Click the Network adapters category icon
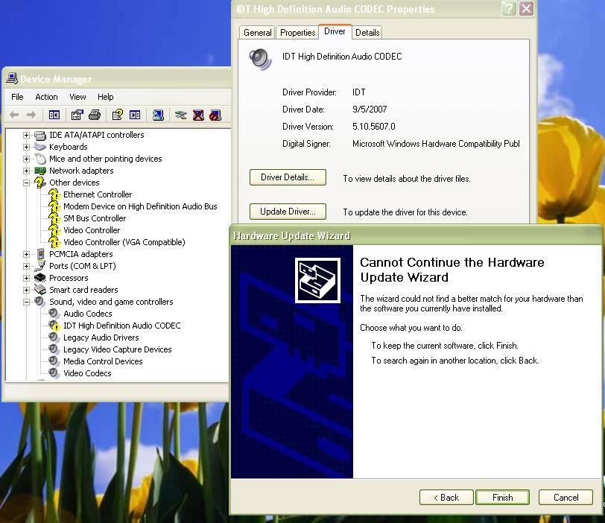The height and width of the screenshot is (523, 605). pyautogui.click(x=40, y=171)
